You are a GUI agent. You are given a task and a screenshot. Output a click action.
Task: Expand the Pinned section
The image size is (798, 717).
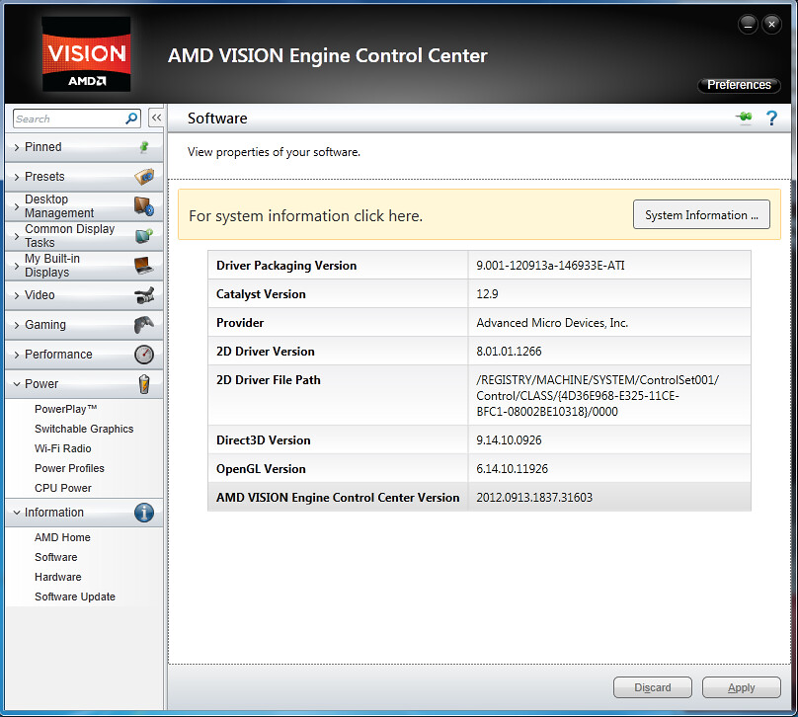click(84, 147)
